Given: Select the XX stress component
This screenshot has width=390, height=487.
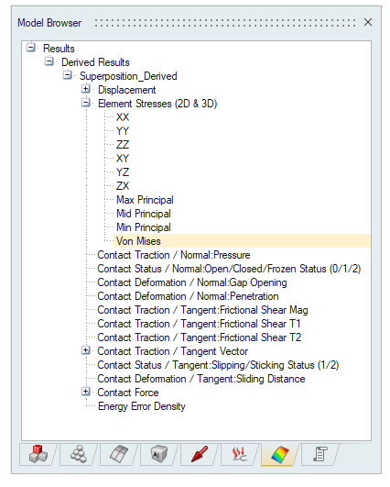Looking at the screenshot, I should (x=123, y=117).
